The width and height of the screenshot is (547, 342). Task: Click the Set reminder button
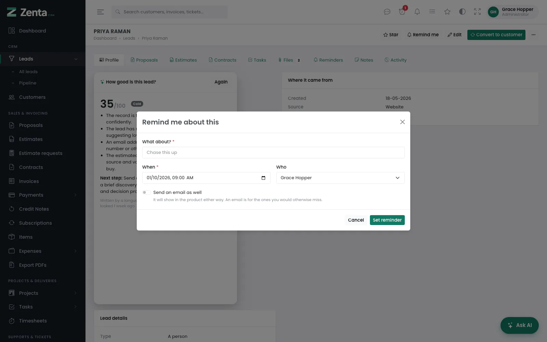click(x=387, y=220)
